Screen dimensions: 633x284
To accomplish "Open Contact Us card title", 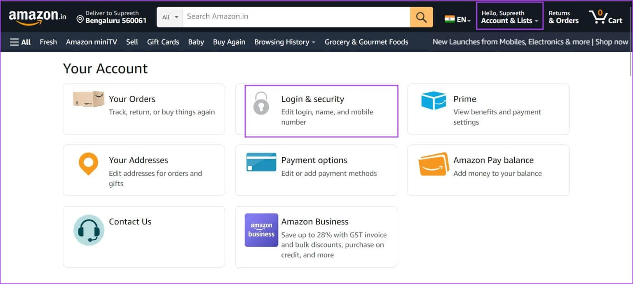I will (x=130, y=221).
